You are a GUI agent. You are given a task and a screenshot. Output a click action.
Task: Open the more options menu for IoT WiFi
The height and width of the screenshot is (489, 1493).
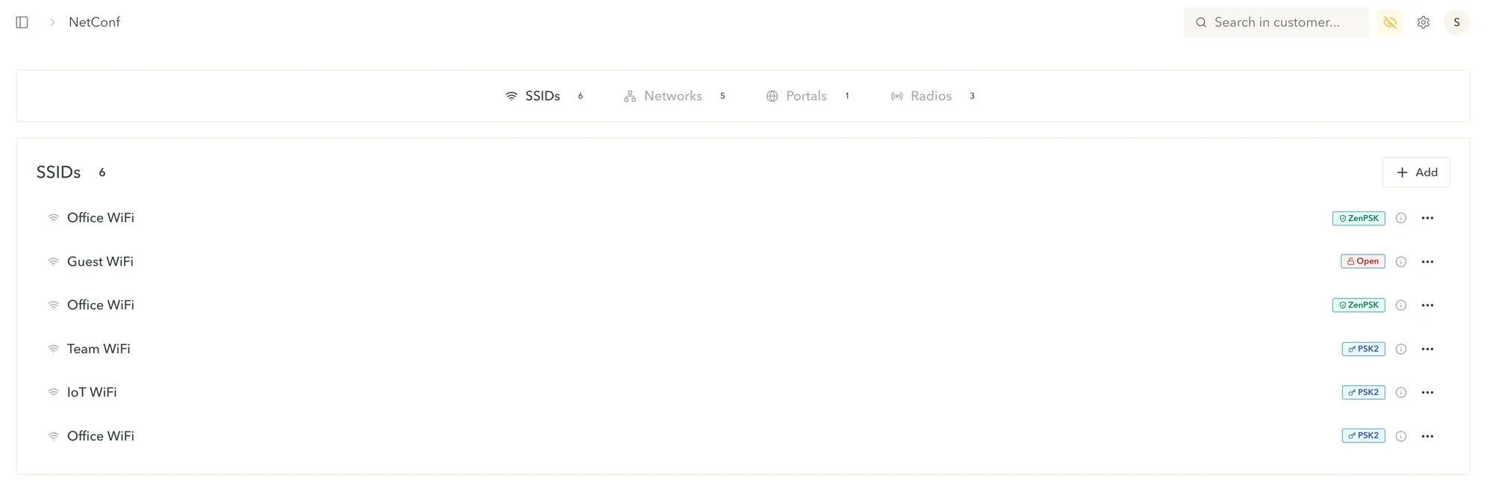(x=1427, y=393)
